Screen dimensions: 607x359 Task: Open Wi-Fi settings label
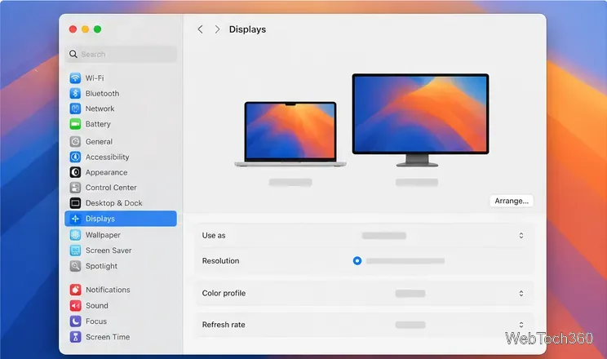[x=95, y=78]
